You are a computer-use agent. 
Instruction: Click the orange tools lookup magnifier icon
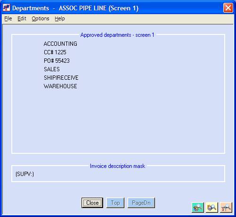(x=226, y=208)
